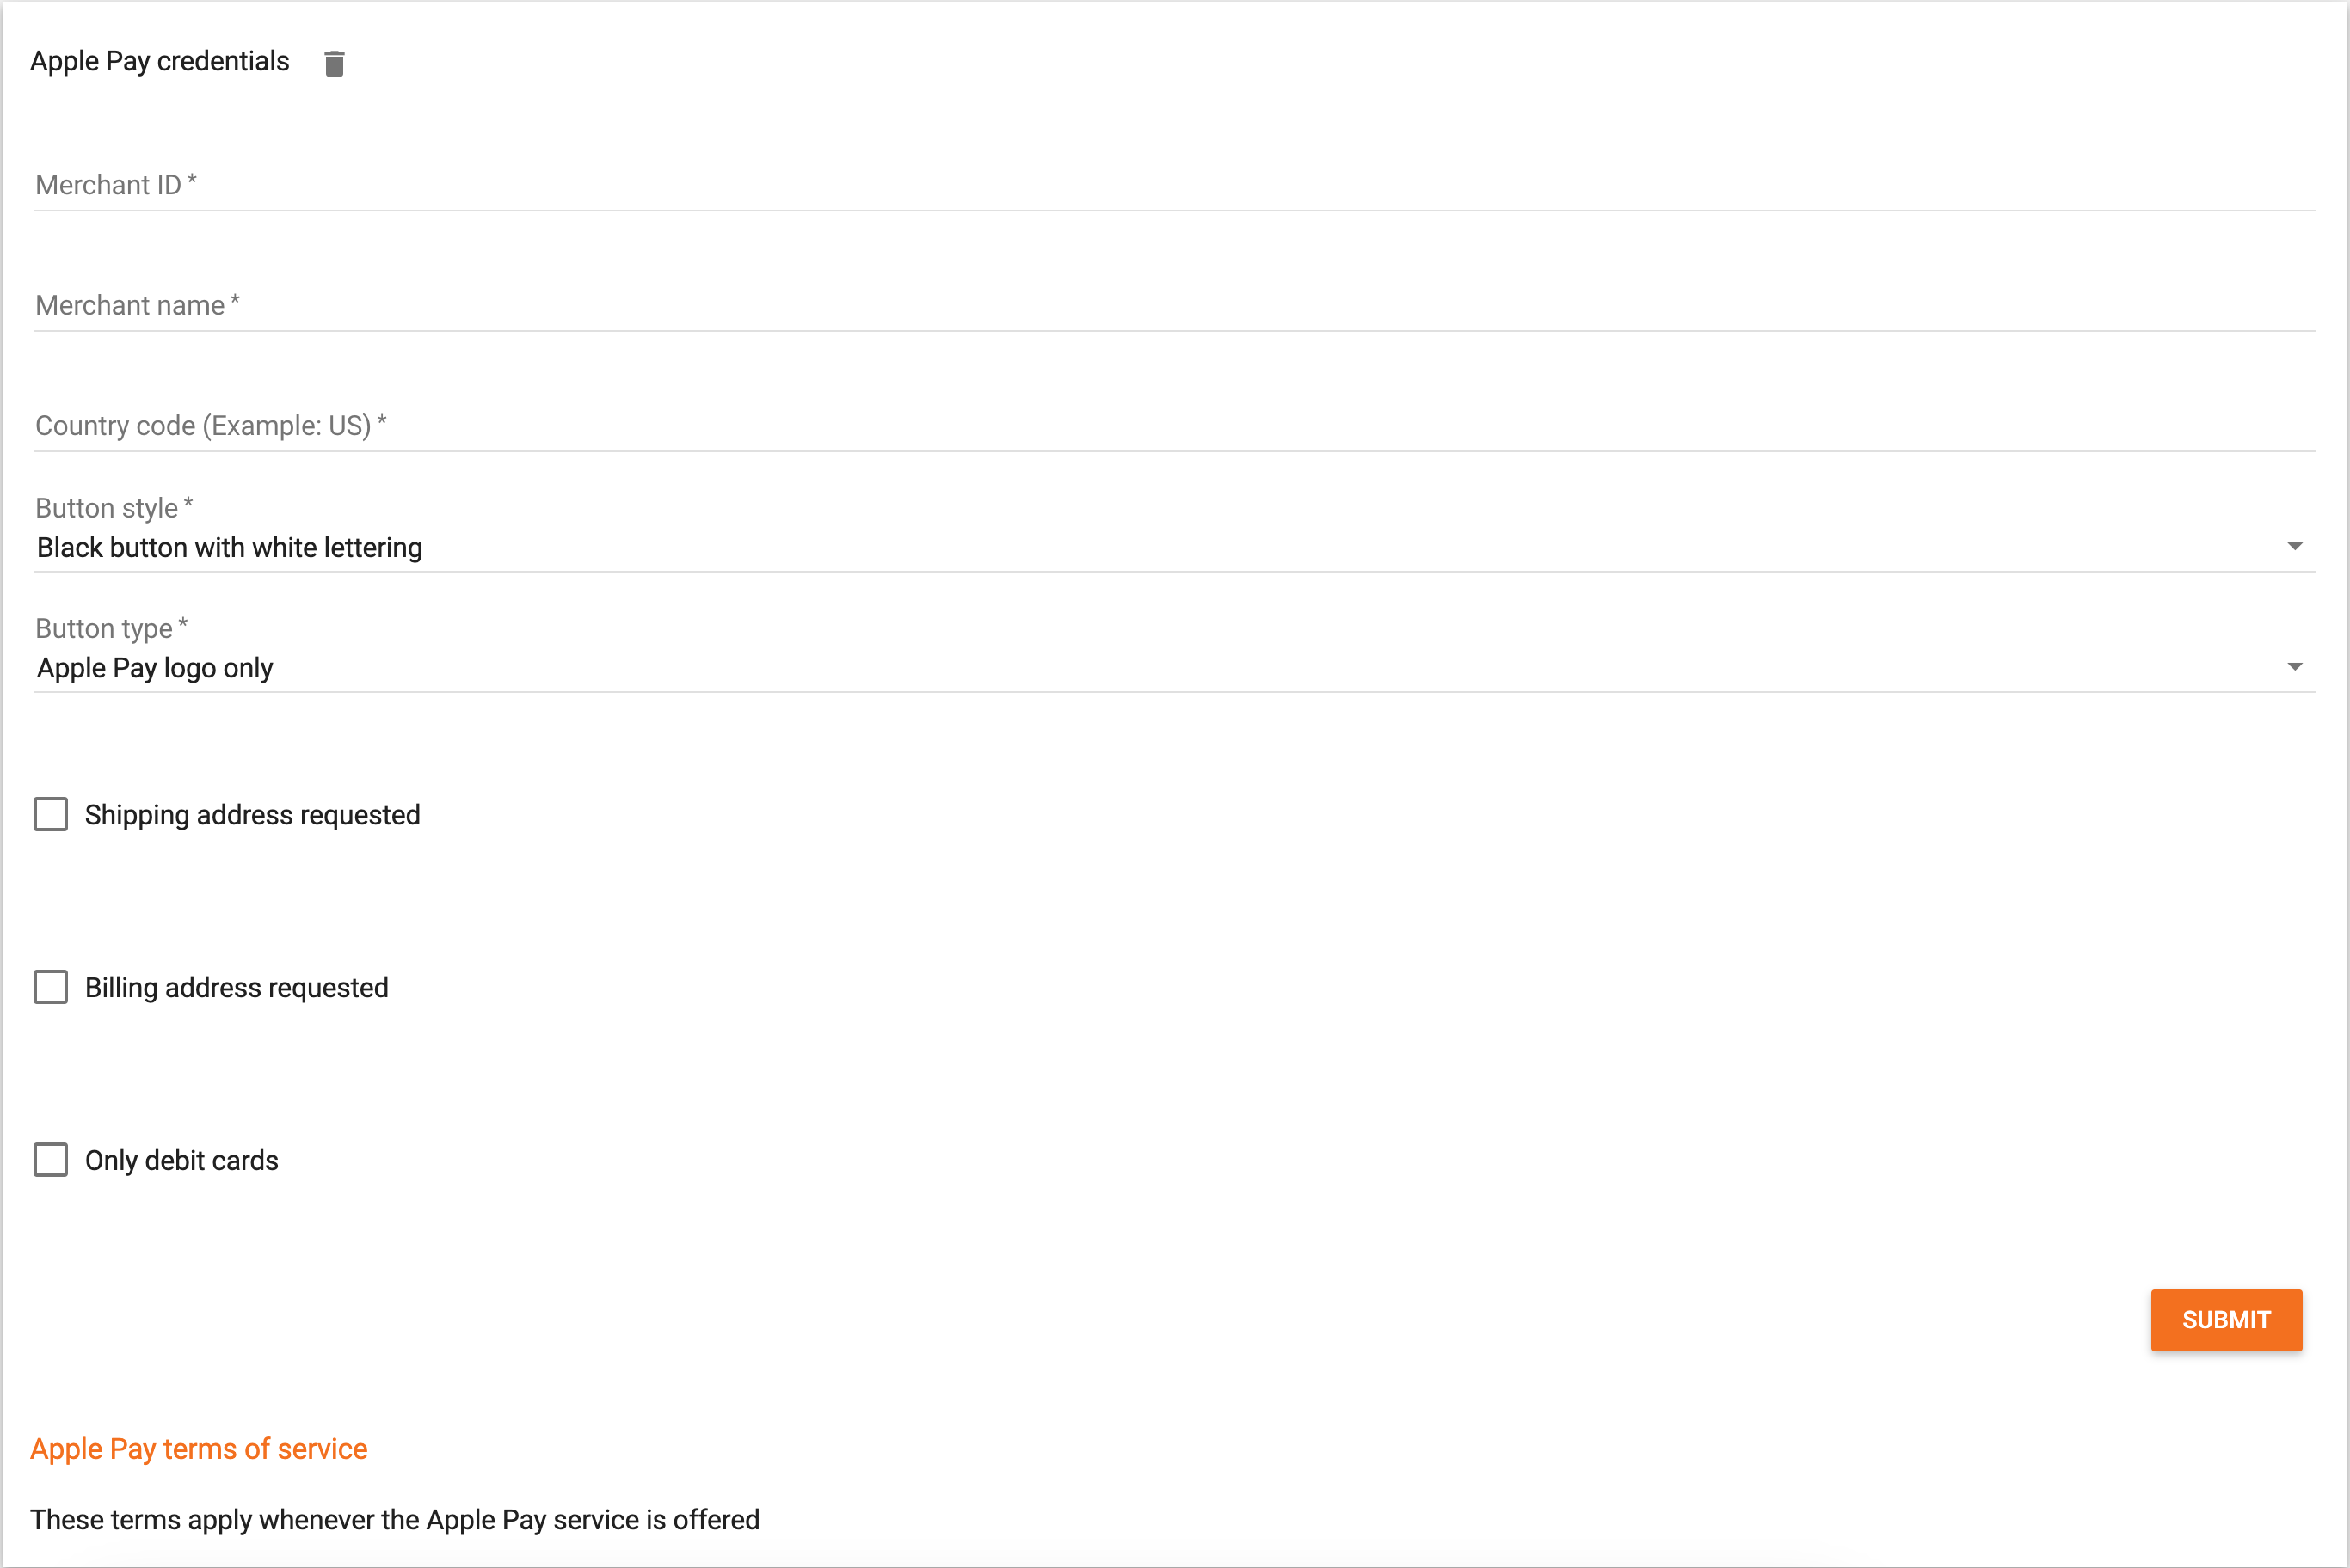Enable Shipping address requested checkbox
2350x1568 pixels.
click(x=49, y=812)
